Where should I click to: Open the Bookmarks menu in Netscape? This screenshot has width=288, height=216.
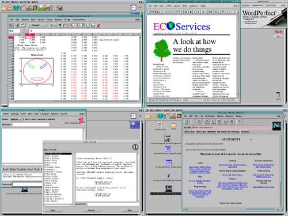(210, 116)
